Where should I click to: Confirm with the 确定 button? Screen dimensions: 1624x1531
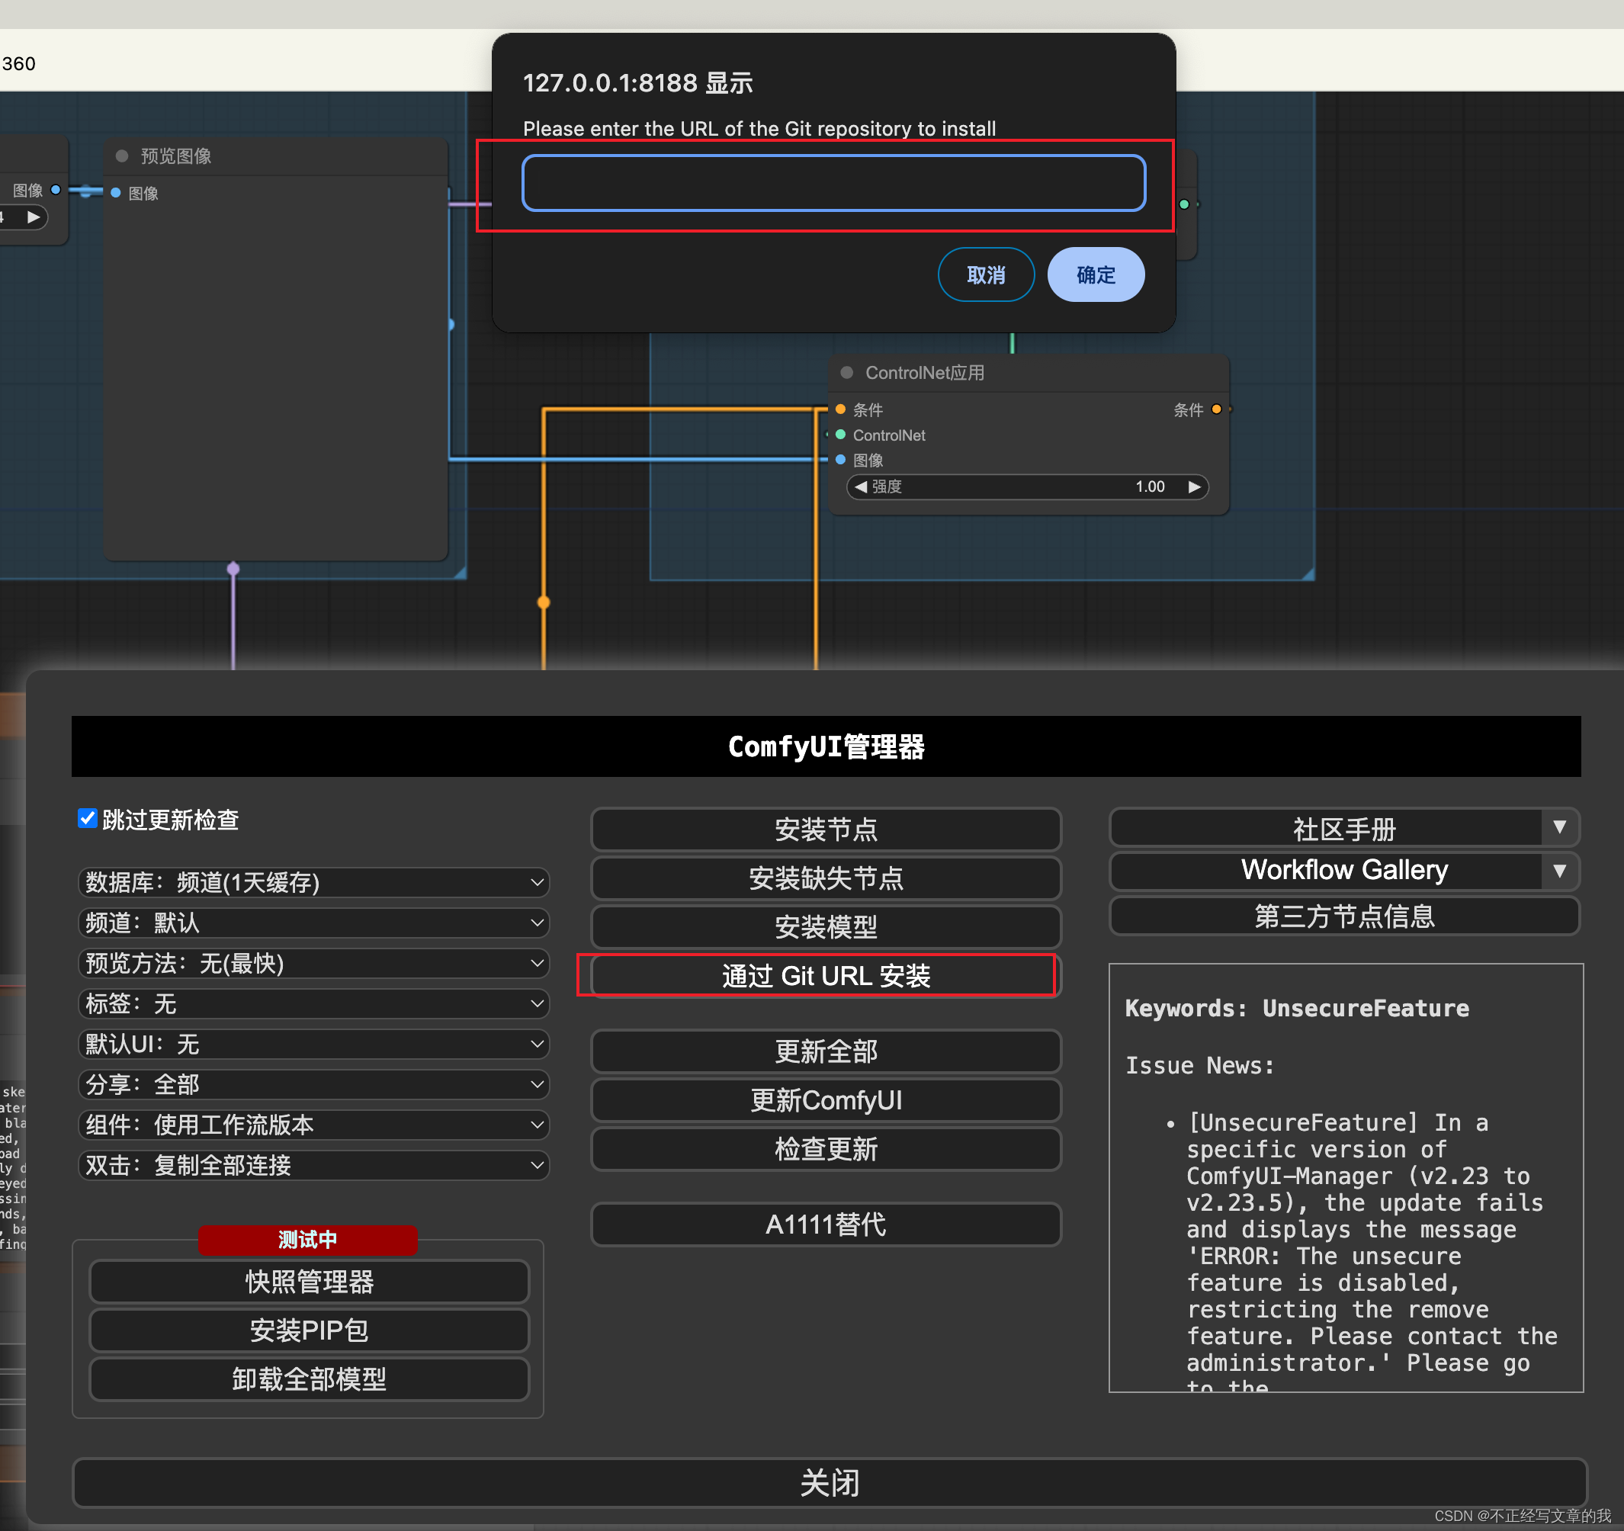click(1096, 274)
